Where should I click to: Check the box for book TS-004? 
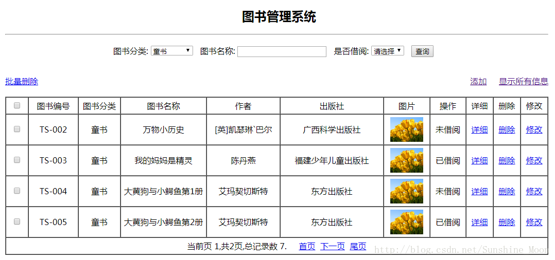[x=17, y=191]
